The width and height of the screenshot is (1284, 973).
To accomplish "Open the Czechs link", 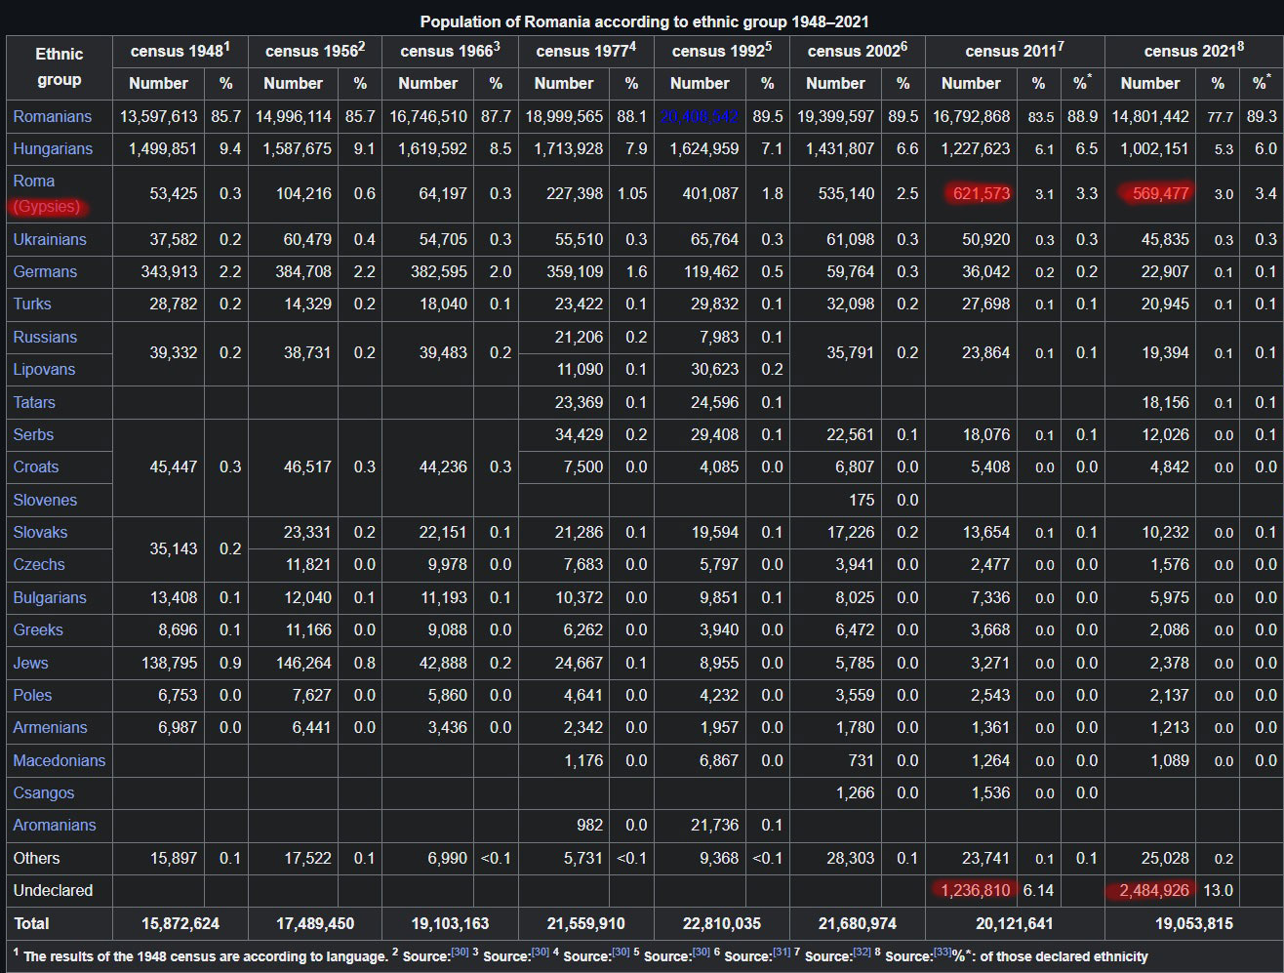I will coord(39,564).
